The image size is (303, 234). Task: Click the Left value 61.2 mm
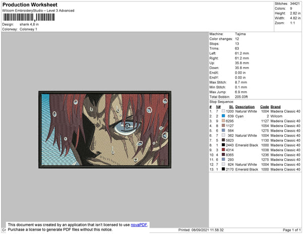242,53
